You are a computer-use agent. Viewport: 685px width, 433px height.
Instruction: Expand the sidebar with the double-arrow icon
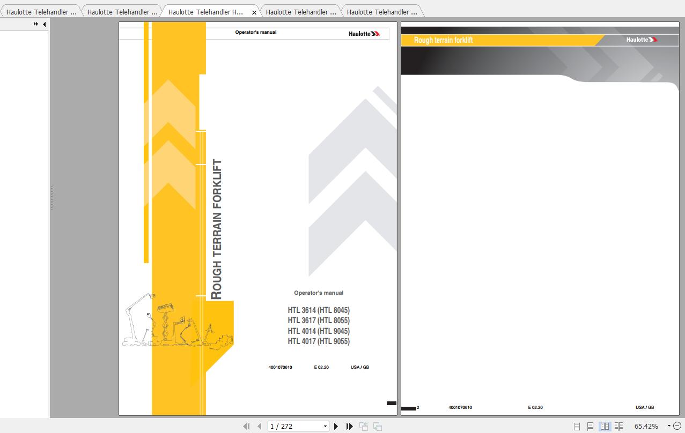[x=36, y=24]
